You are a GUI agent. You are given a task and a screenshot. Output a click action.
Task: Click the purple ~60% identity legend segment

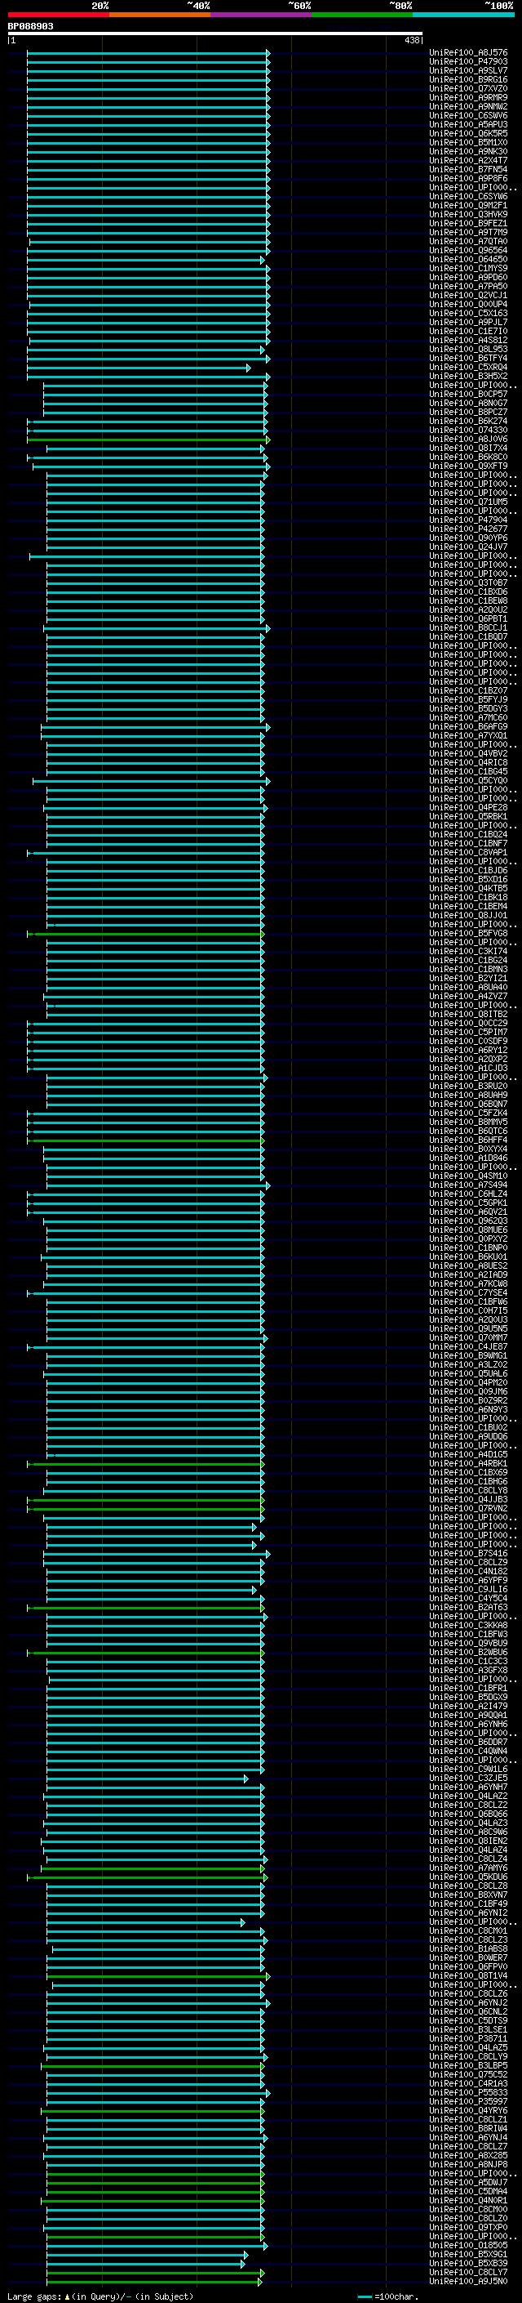(260, 16)
